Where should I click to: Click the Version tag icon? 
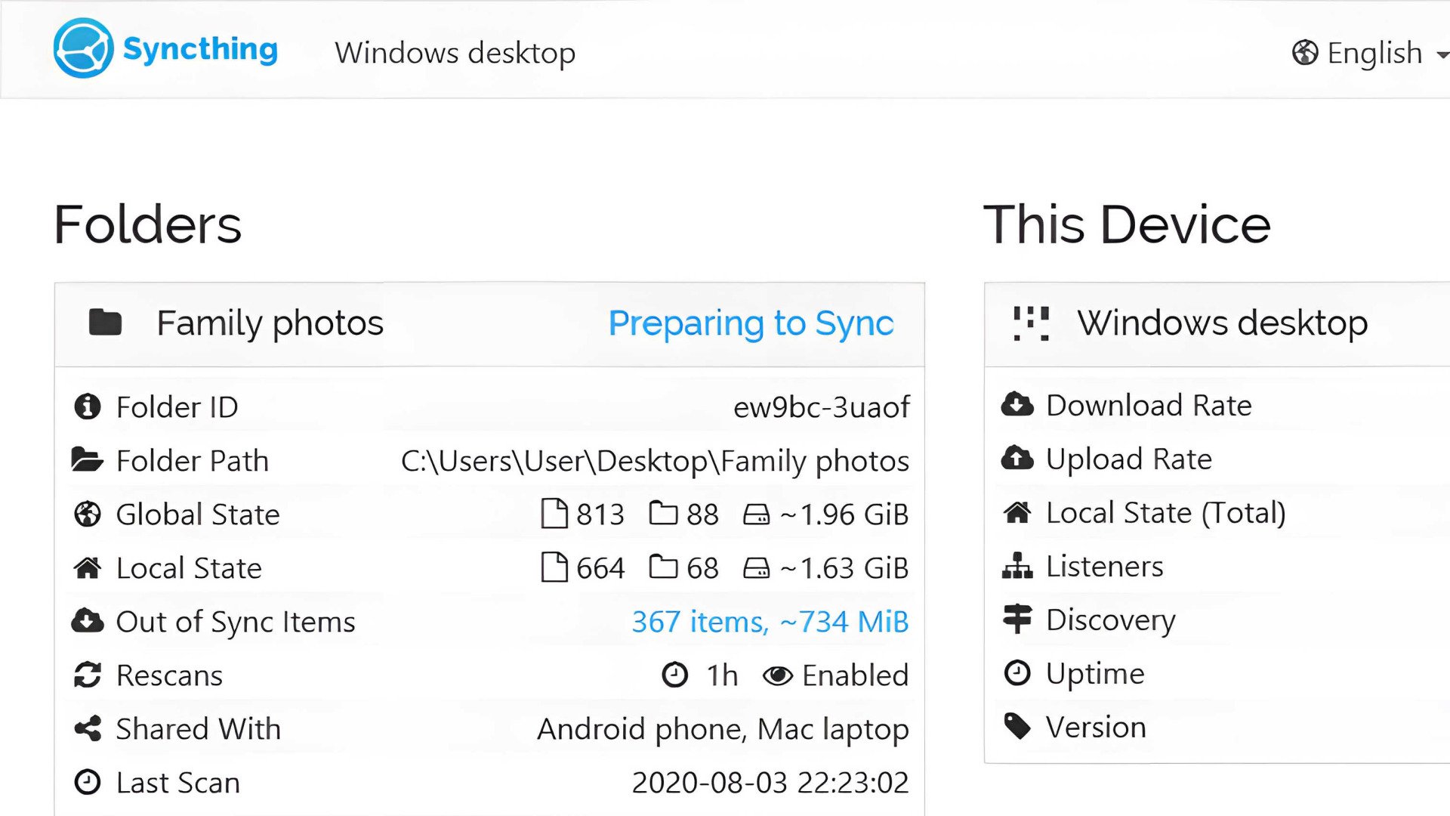point(1017,726)
